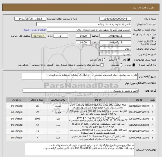Click the ELC-12 cable clamp item name
This screenshot has width=162, height=157.
pos(98,138)
